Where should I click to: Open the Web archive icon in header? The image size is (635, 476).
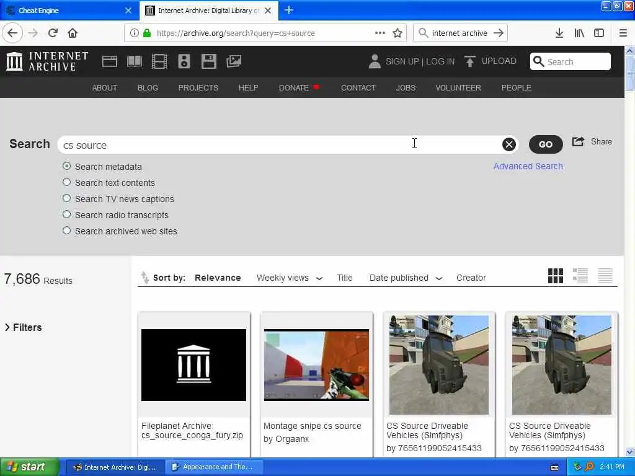[x=109, y=61]
